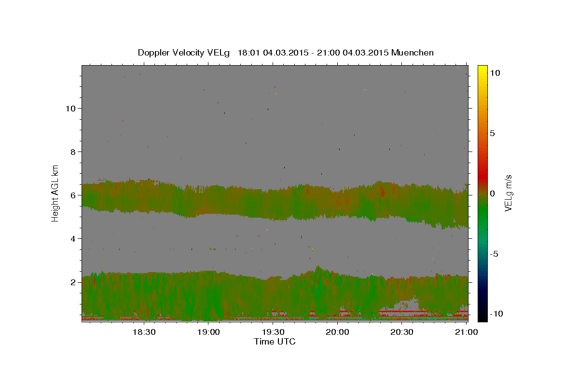
Task: Click the Doppler Velocity VELg plot title
Action: 286,53
